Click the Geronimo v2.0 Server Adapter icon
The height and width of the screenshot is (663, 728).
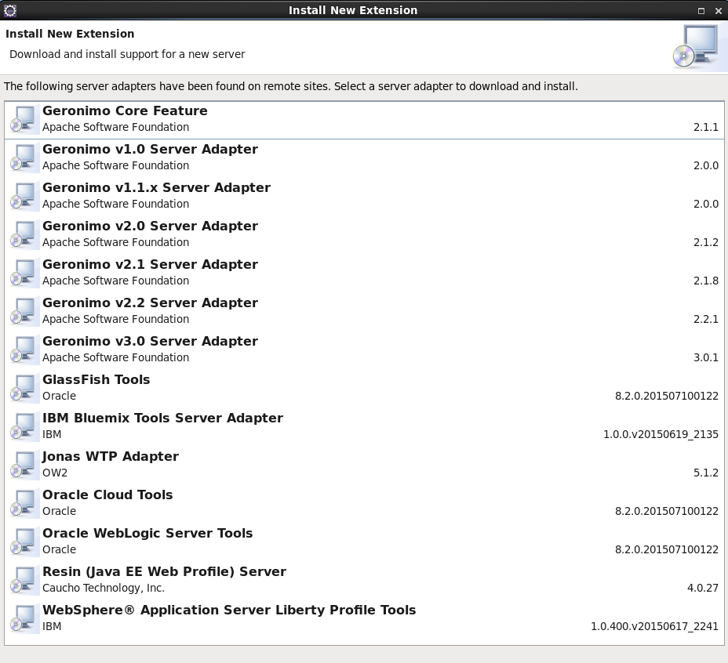tap(24, 235)
